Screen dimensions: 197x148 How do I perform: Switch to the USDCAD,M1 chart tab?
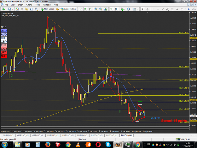[x=112, y=135]
